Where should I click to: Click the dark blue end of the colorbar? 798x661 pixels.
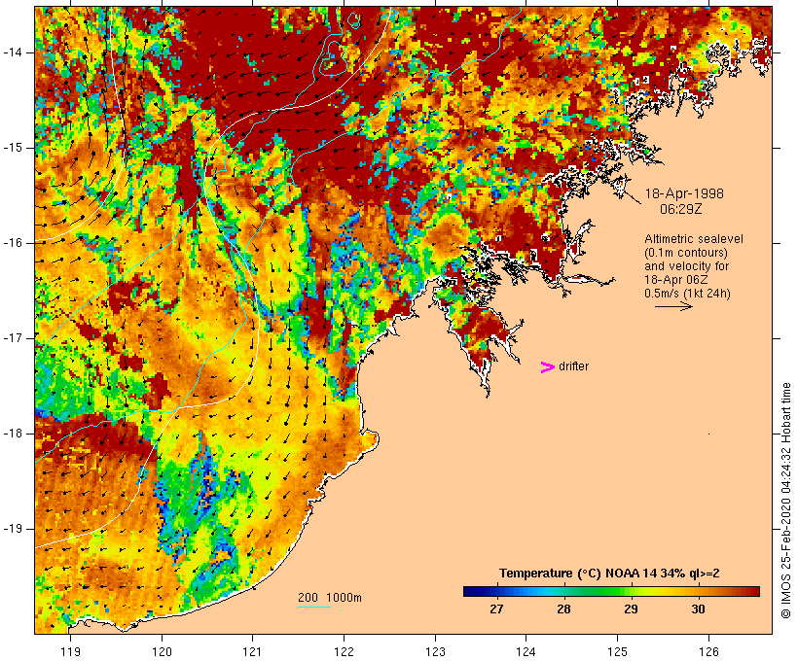tap(471, 591)
